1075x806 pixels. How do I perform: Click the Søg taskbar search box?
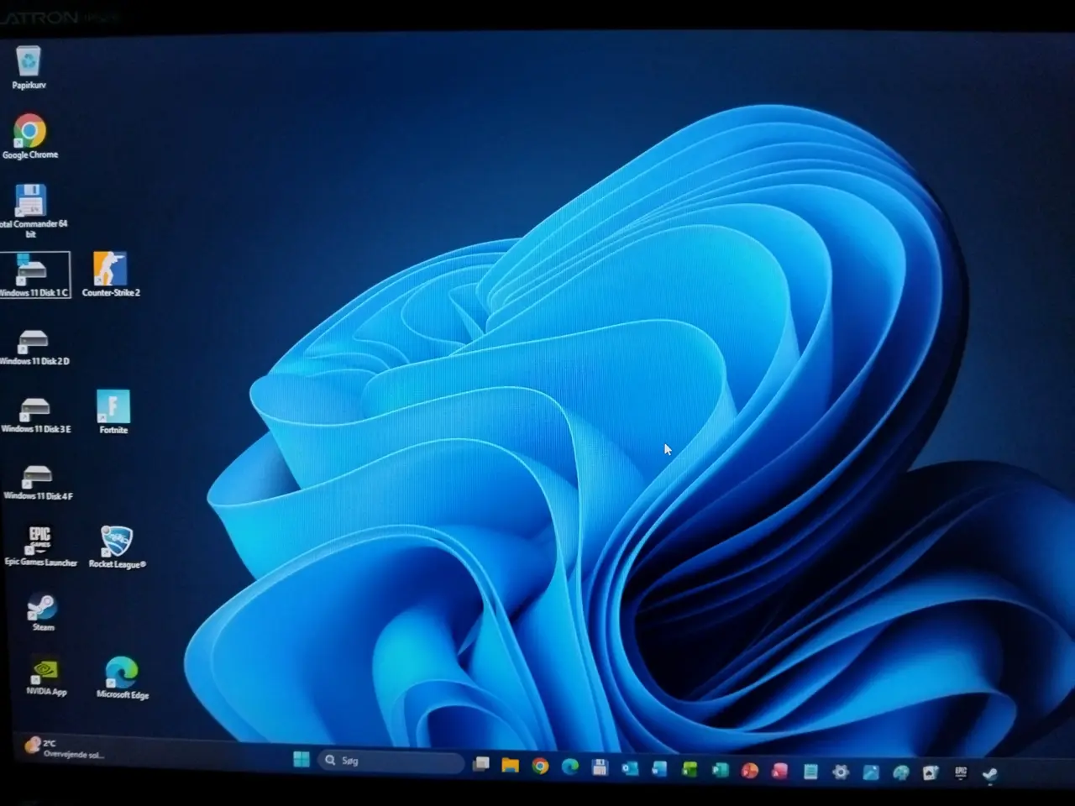point(391,761)
